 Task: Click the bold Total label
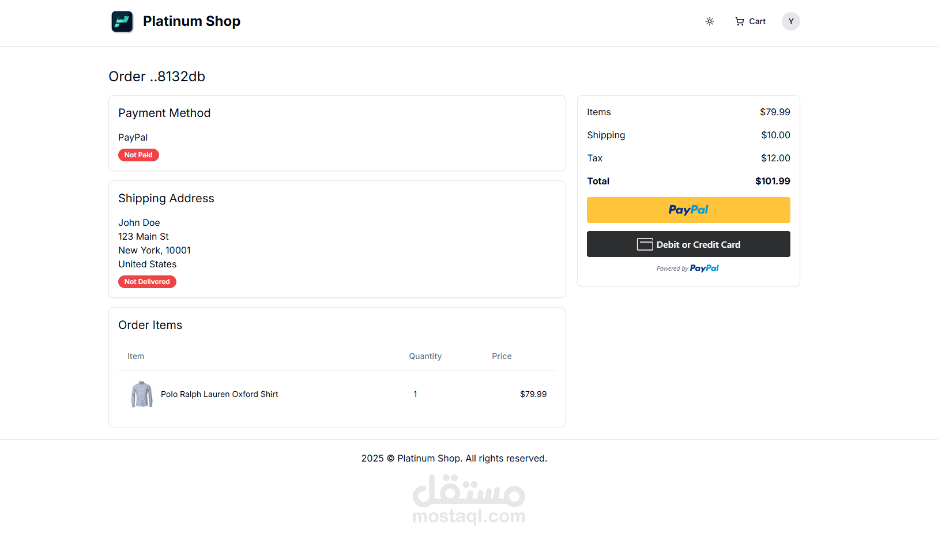click(x=598, y=181)
